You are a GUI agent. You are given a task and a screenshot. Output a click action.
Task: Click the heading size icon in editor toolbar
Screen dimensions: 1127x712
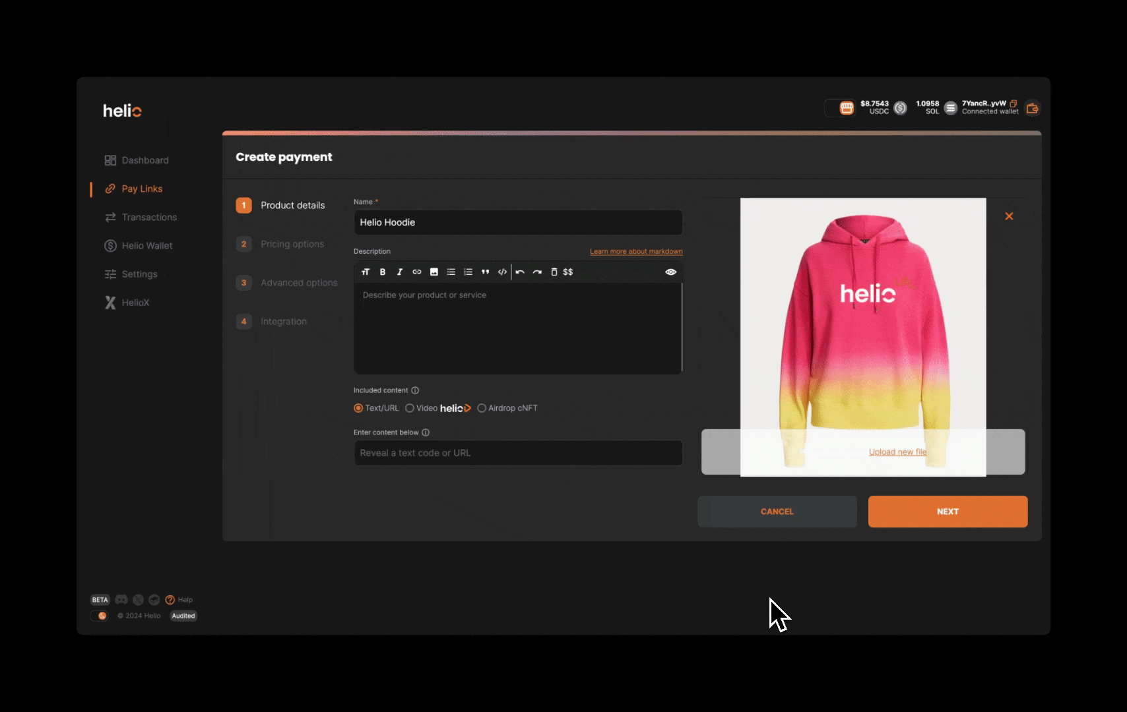(366, 272)
